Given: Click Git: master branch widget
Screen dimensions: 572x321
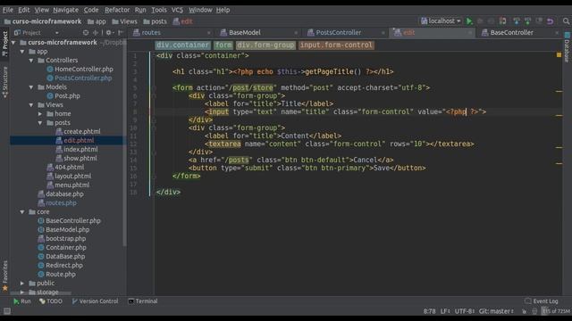Looking at the screenshot, I should tap(496, 311).
